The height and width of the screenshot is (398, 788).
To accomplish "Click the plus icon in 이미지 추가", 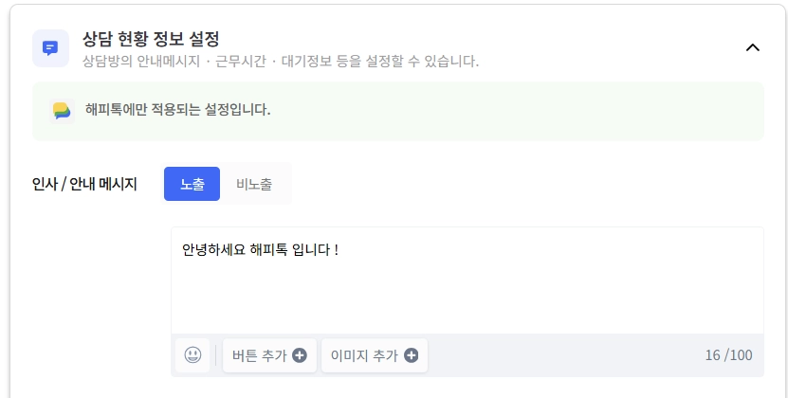I will pos(411,355).
